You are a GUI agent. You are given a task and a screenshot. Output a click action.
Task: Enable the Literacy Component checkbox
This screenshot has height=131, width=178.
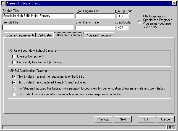[x=14, y=56]
